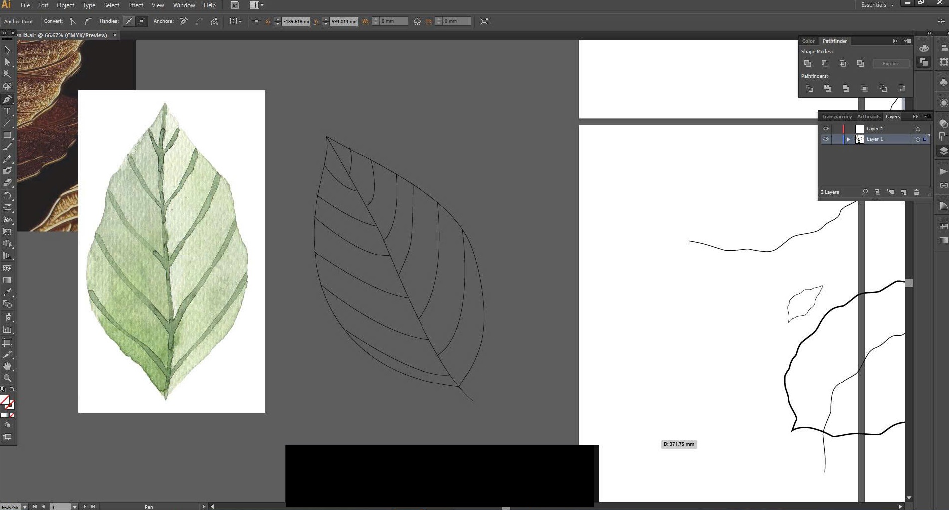Switch to the Artboards tab
Image resolution: width=949 pixels, height=510 pixels.
point(869,117)
